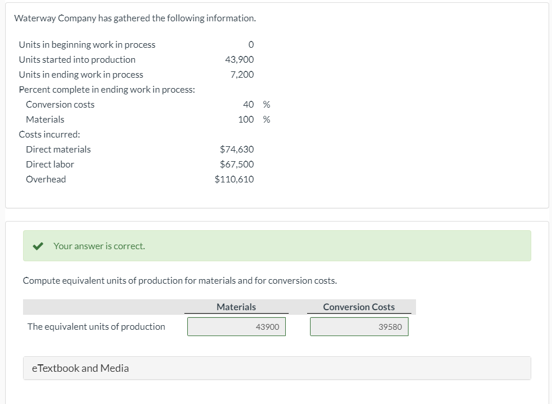The image size is (552, 404).
Task: Click 'Percent complete in ending work in process:' label
Action: 107,90
